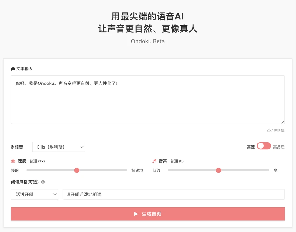Open the 活泼开朗 reading style dropdown
296x232 pixels.
click(35, 194)
